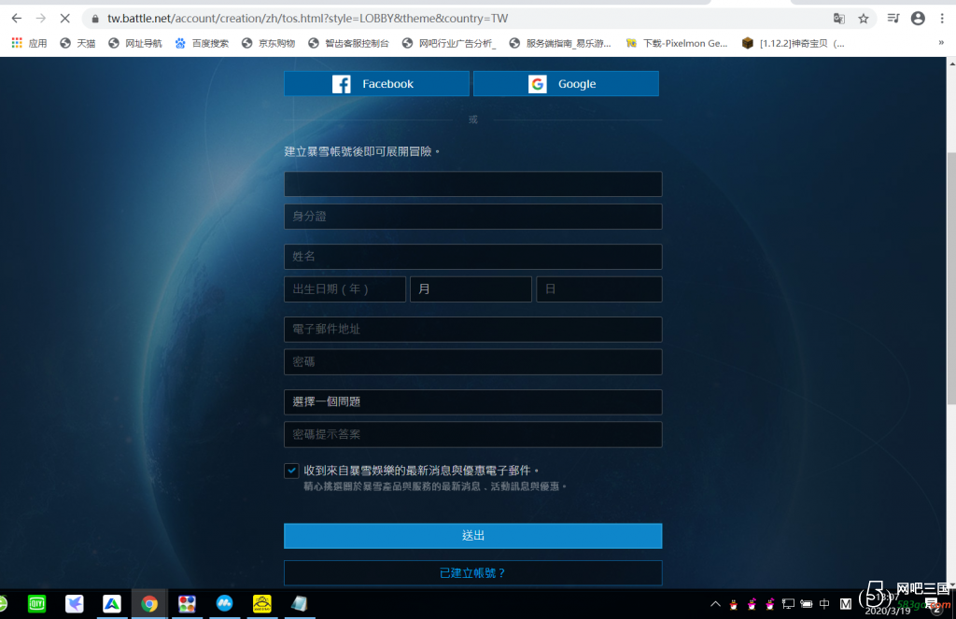
Task: Click the 出生日期（年） field
Action: (x=345, y=289)
